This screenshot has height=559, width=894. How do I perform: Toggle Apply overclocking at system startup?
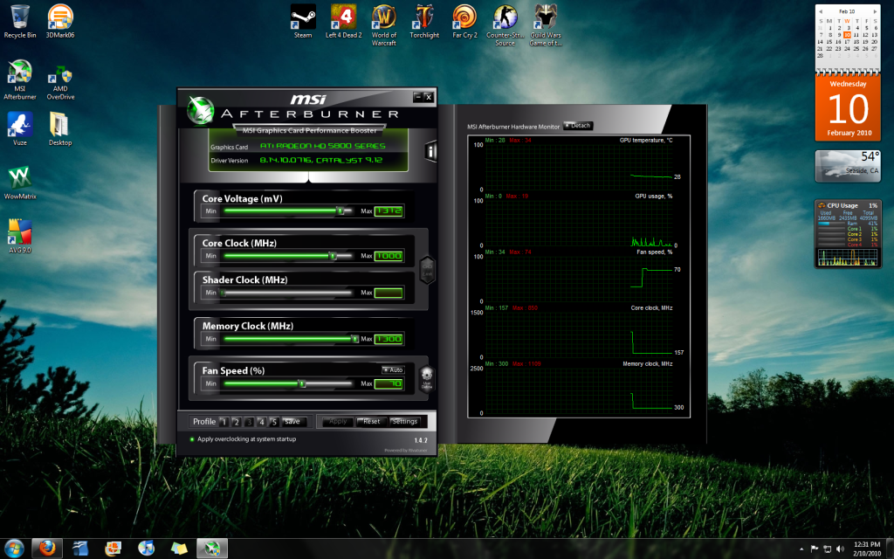[x=192, y=439]
